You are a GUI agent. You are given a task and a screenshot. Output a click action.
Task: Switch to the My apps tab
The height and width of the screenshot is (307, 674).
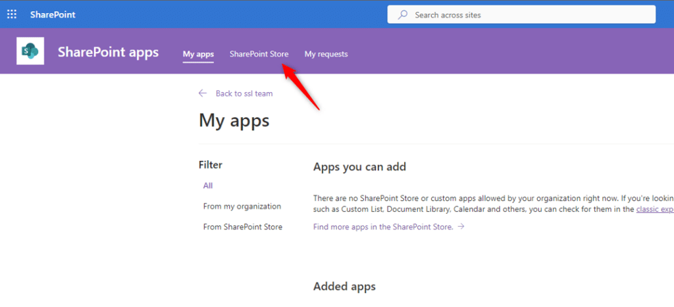(x=198, y=54)
